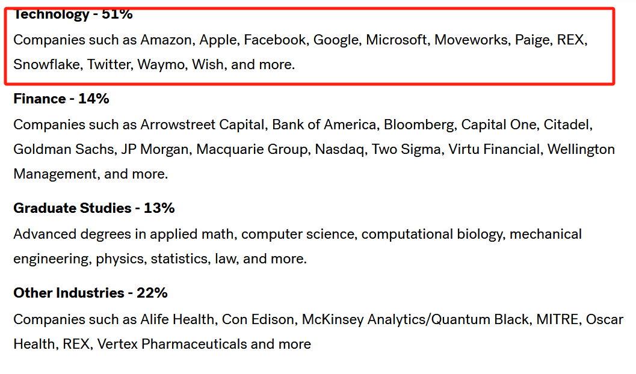
Task: Click the Other Industries - 22% heading
Action: [x=90, y=293]
